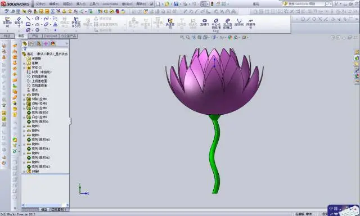Open the 文件 File menu
The image size is (360, 216).
[40, 4]
